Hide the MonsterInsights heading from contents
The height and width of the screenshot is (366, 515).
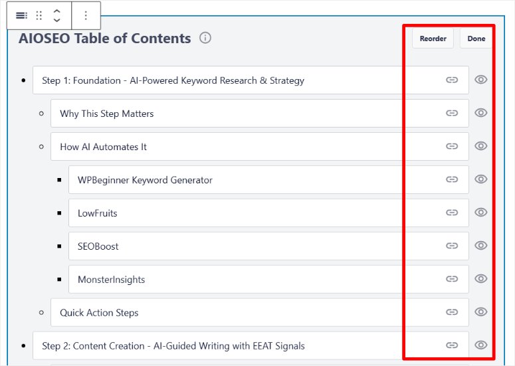click(481, 279)
